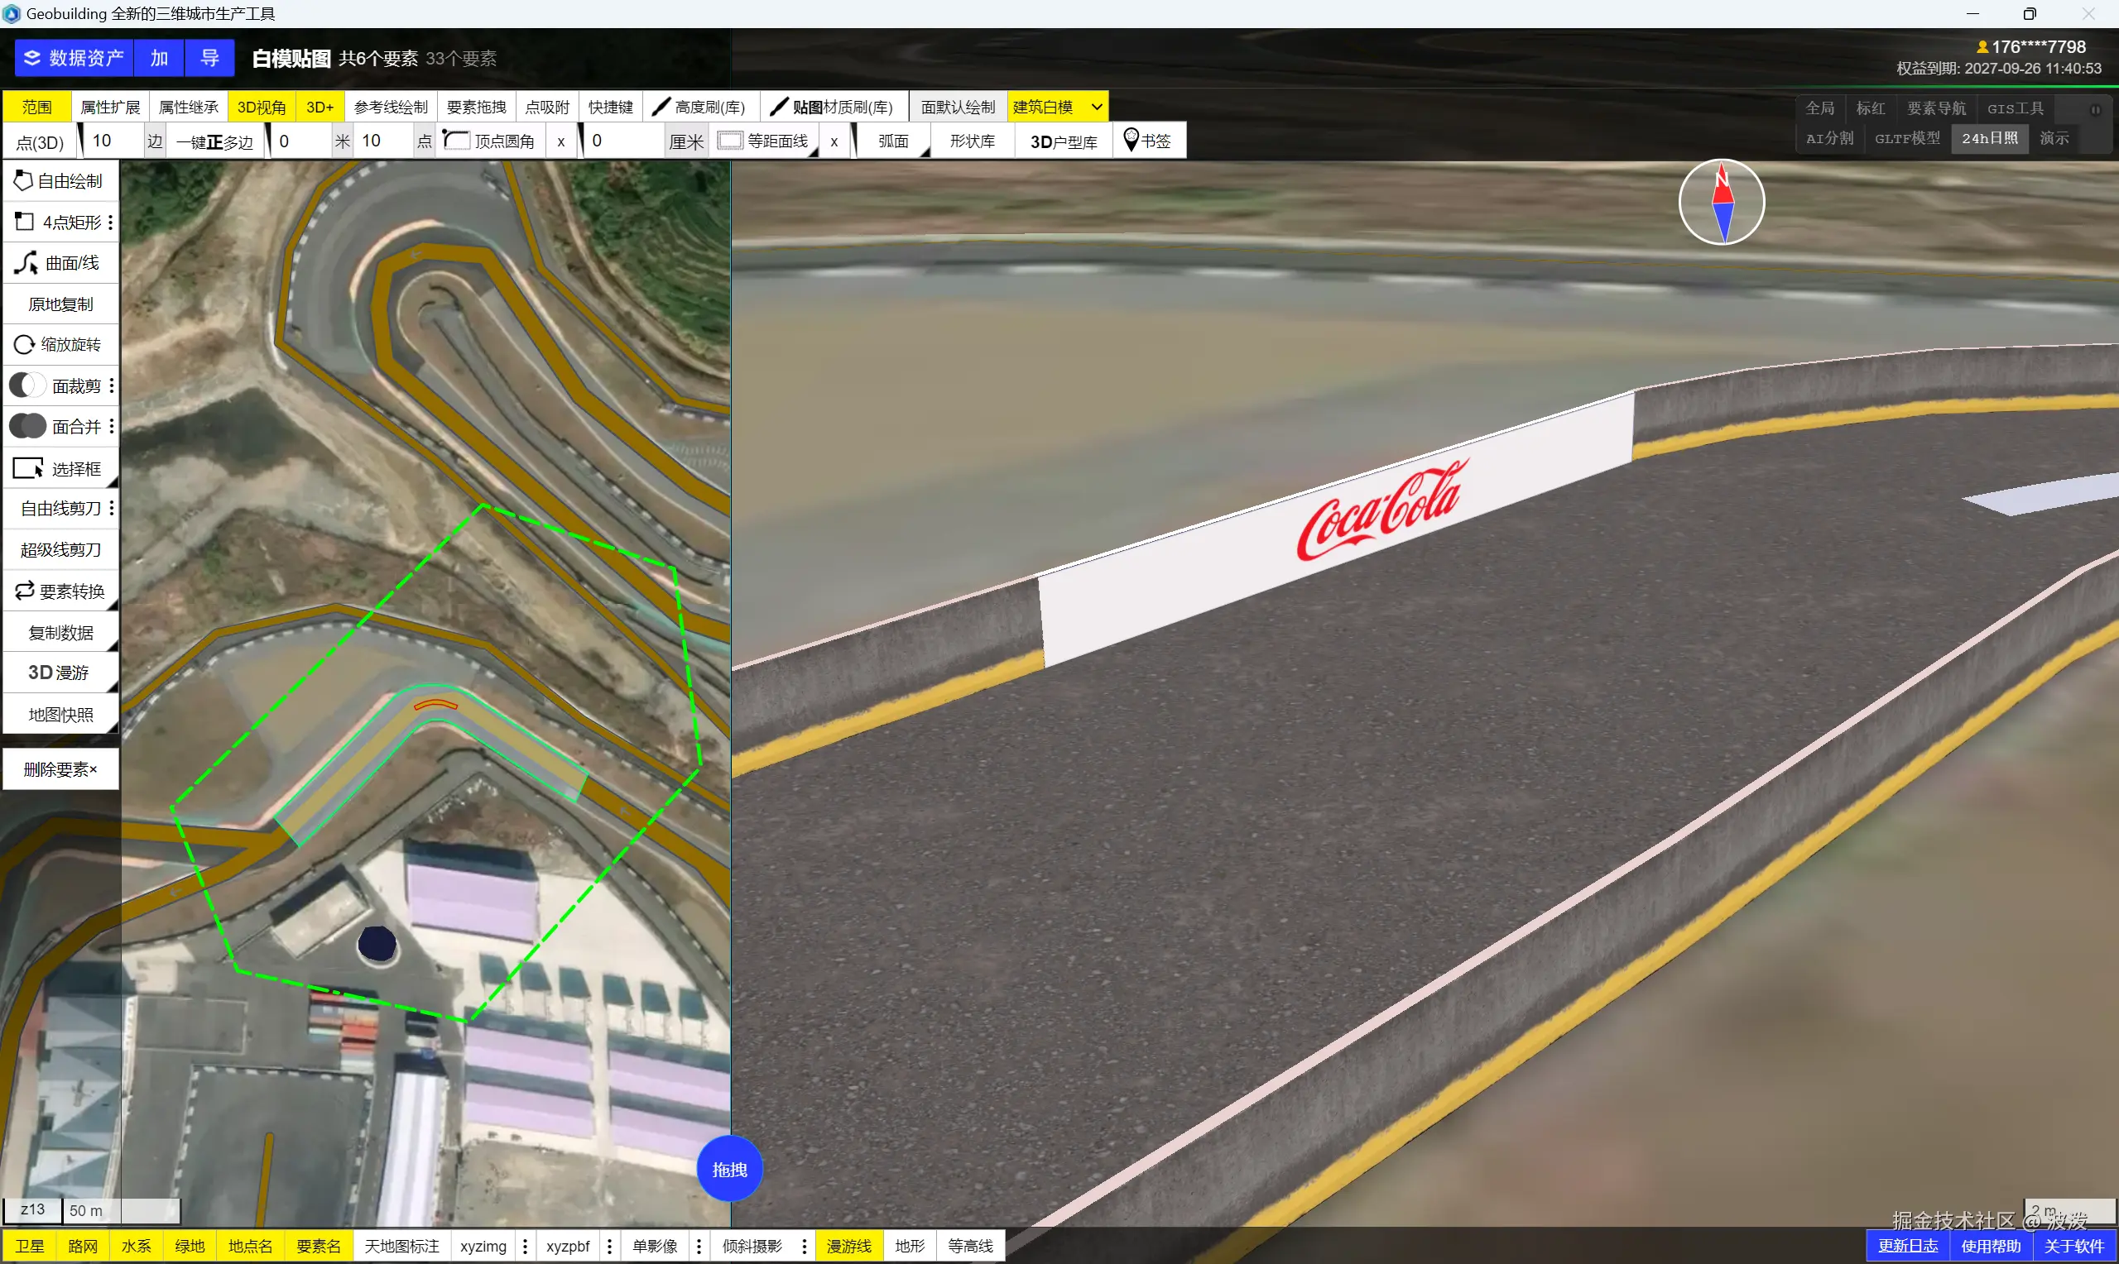The height and width of the screenshot is (1264, 2119).
Task: Click the 删除要素× delete button
Action: click(x=60, y=769)
